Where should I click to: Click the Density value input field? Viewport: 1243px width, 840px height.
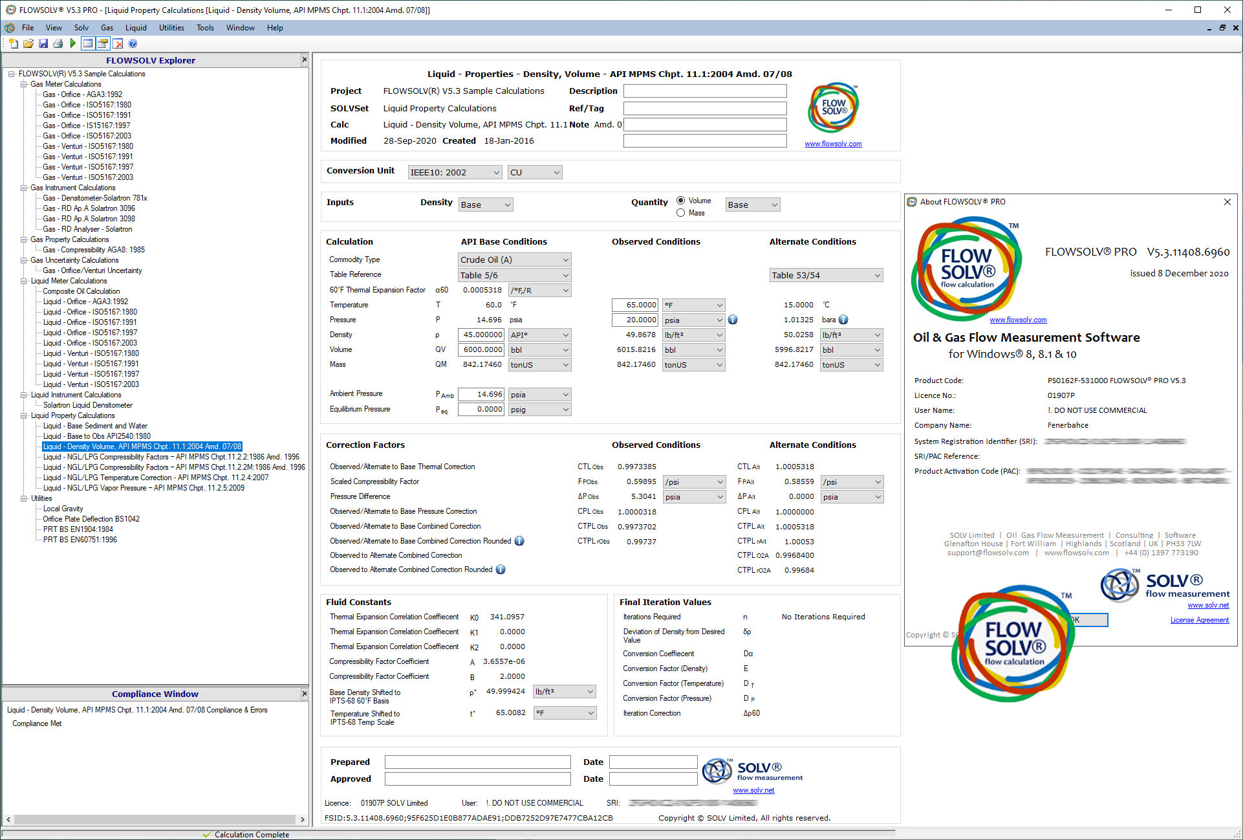(x=481, y=335)
